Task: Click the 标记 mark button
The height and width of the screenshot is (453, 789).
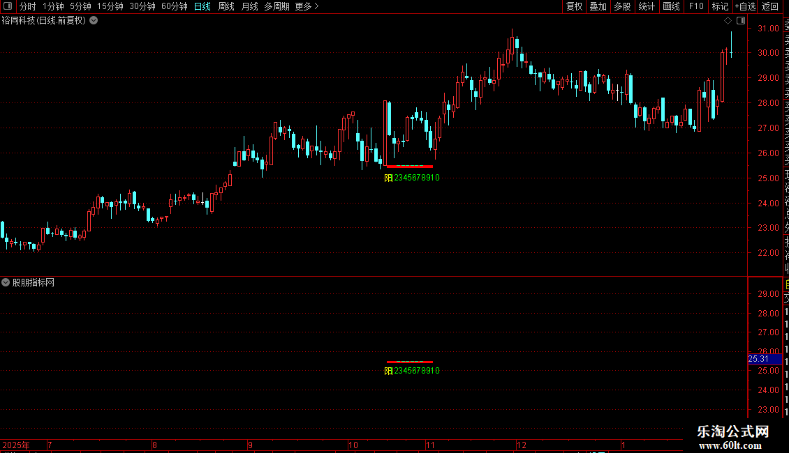Action: click(720, 6)
